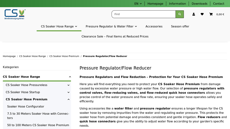Select CS Soaker Hose Startup category
The height and width of the screenshot is (129, 230).
(23, 92)
